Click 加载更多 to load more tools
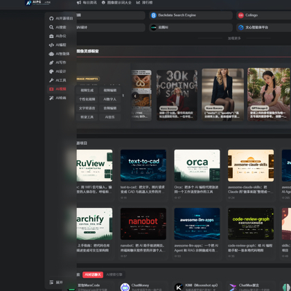Screen dimensions: 291x291 pos(234,38)
